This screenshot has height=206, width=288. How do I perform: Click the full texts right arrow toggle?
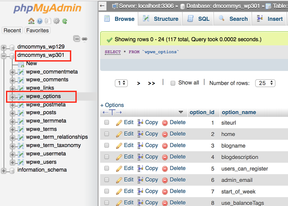pos(119,112)
